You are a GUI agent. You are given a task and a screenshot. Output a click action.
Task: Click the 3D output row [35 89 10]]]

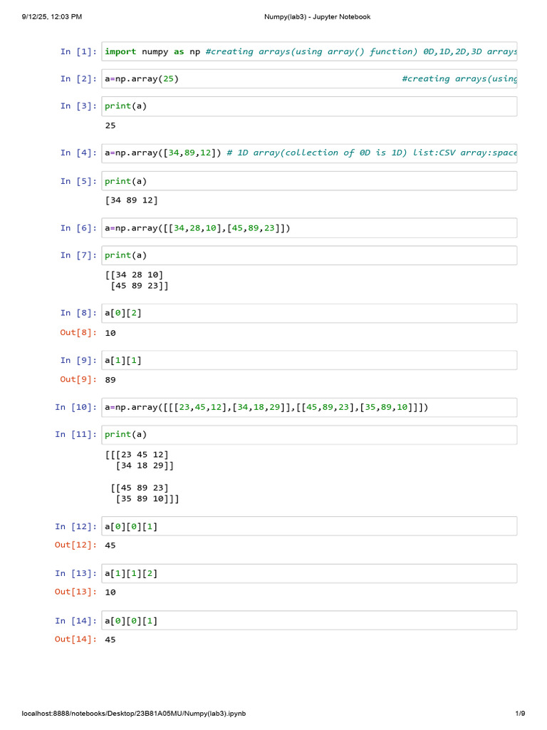pyautogui.click(x=147, y=498)
